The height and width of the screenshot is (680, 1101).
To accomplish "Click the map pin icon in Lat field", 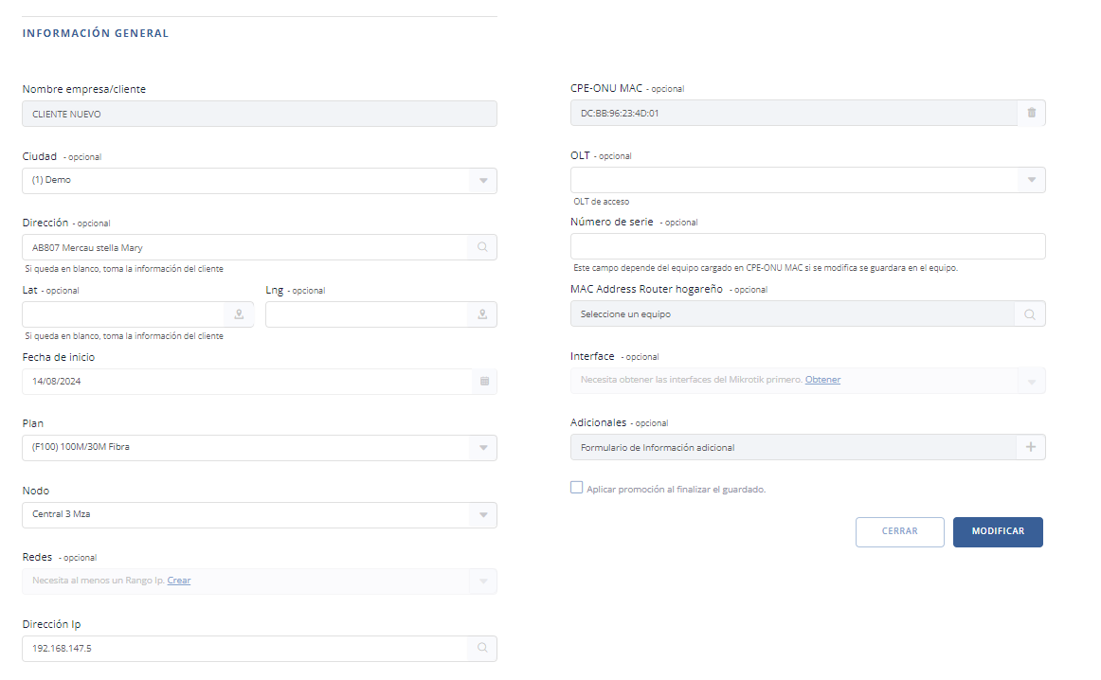I will pyautogui.click(x=239, y=314).
